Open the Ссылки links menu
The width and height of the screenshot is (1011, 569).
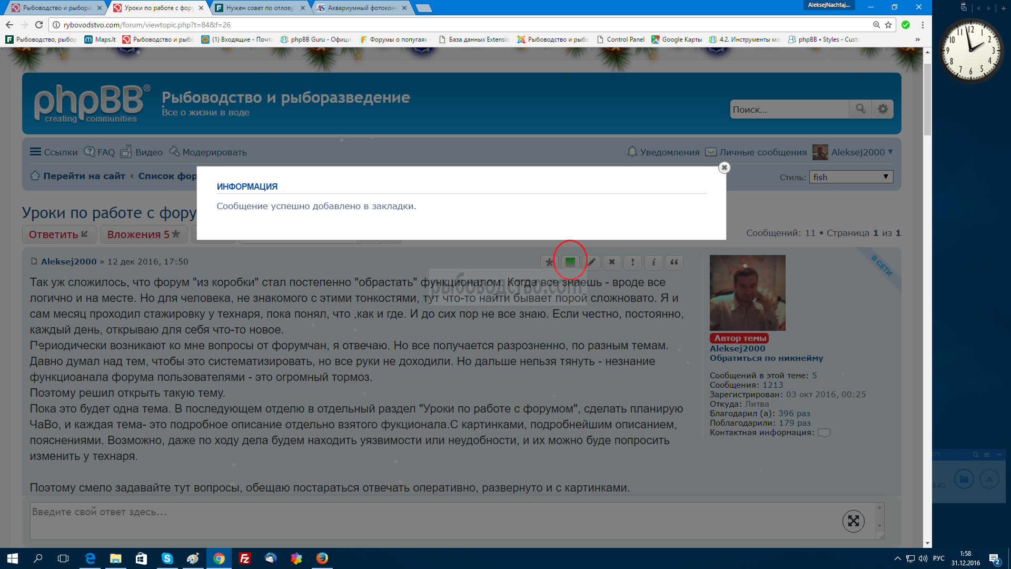click(x=54, y=152)
